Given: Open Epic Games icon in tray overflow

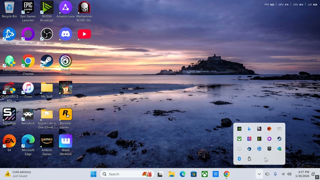Looking at the screenshot, I should pyautogui.click(x=269, y=149).
